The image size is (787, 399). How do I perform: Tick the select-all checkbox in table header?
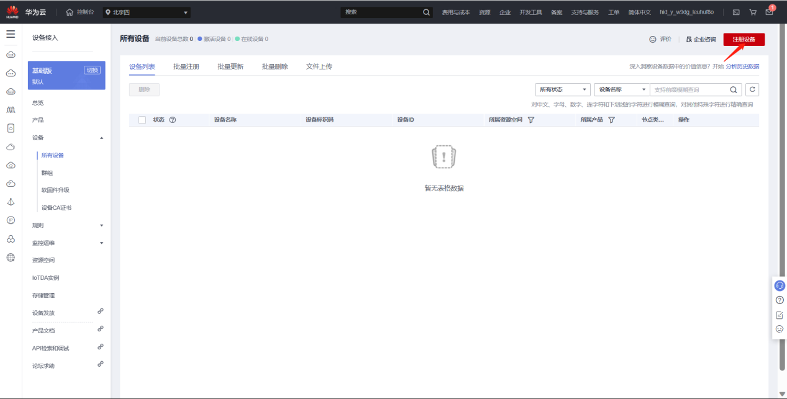[x=142, y=120]
